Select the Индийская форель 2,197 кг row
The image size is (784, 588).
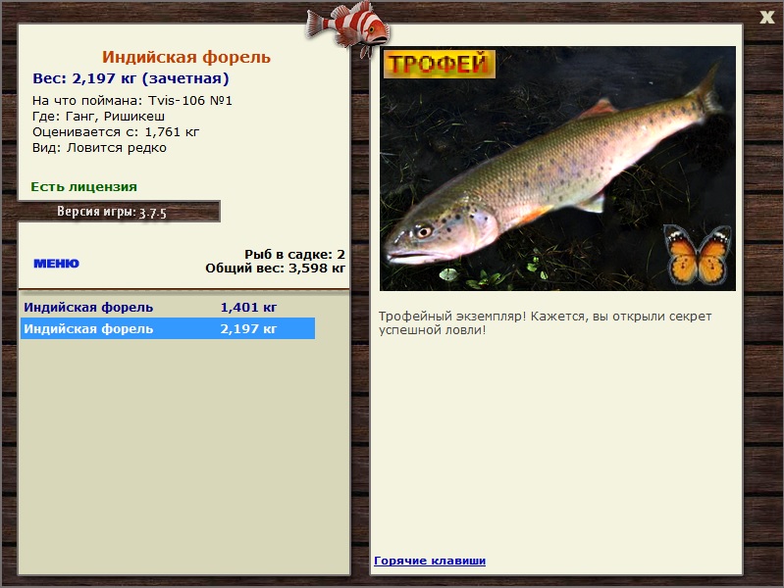(x=168, y=328)
